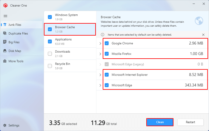Image resolution: width=209 pixels, height=131 pixels.
Task: Check the Recycle Bin checkbox
Action: 50,66
